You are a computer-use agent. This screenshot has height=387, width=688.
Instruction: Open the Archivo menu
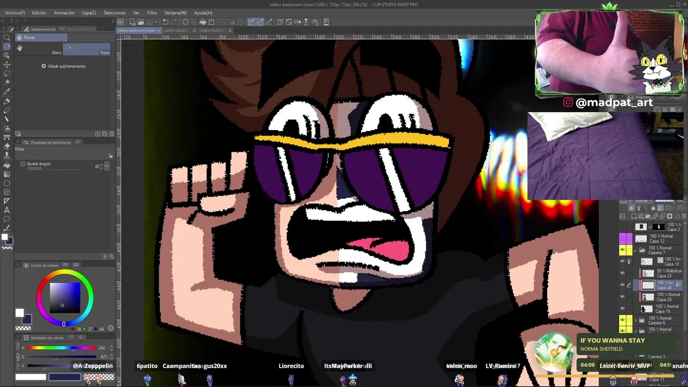[x=15, y=12]
